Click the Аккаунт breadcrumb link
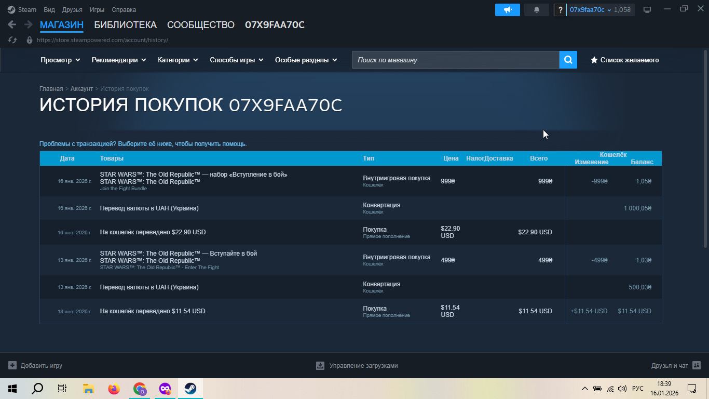This screenshot has width=709, height=399. (81, 89)
